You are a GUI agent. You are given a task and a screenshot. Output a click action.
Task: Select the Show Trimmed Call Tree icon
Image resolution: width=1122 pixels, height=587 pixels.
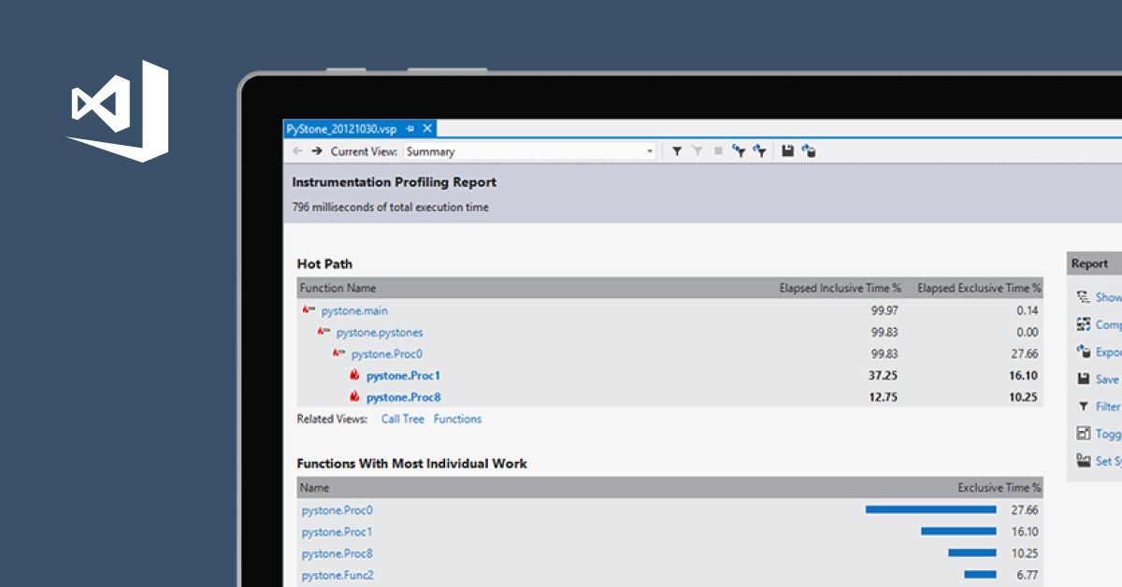click(x=1083, y=296)
